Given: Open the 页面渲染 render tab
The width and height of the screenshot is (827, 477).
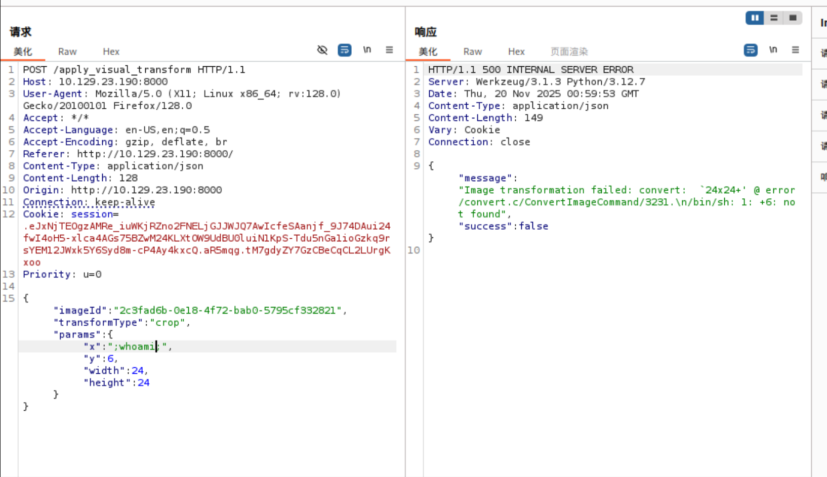Looking at the screenshot, I should click(x=569, y=52).
